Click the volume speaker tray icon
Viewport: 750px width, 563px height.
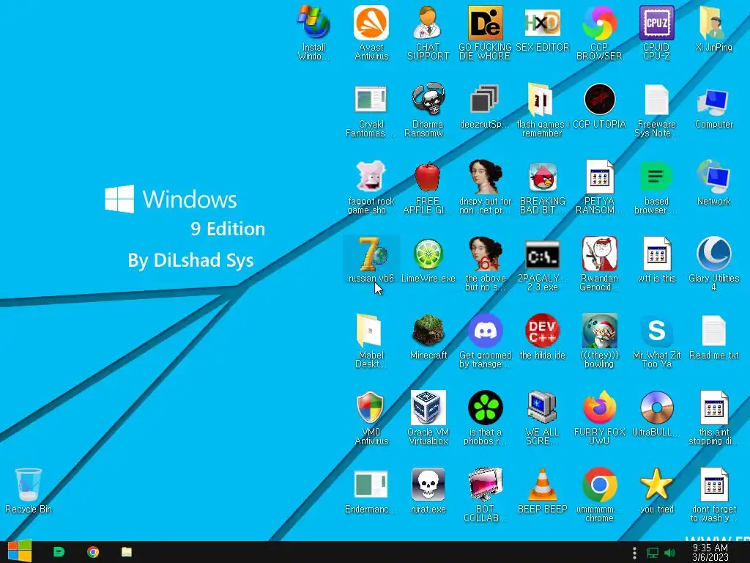[669, 553]
